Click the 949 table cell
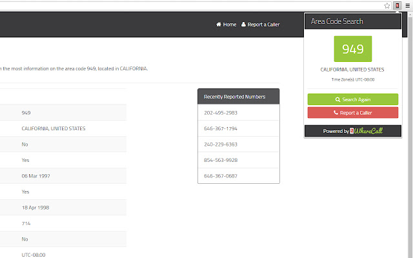 [x=26, y=113]
